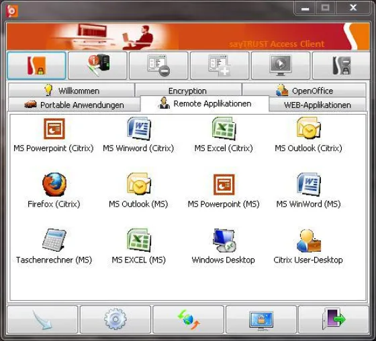Switch to the Willkommen tab
The height and width of the screenshot is (341, 376).
coord(71,91)
